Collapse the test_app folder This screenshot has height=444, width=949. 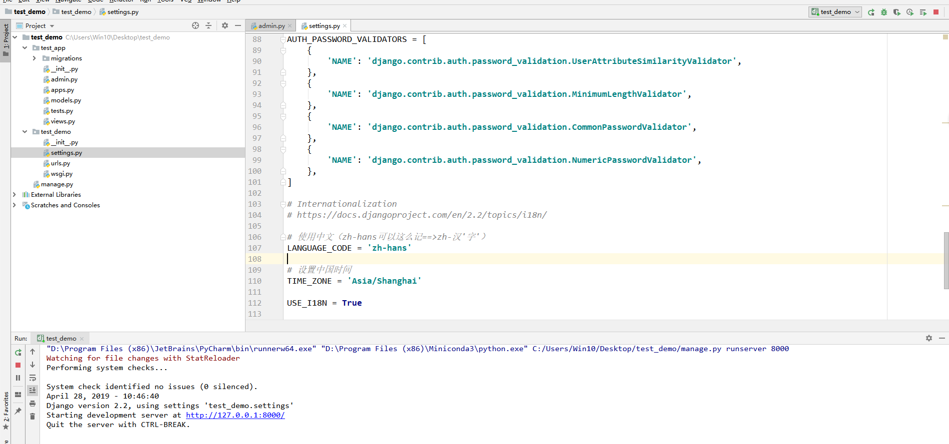(x=25, y=48)
